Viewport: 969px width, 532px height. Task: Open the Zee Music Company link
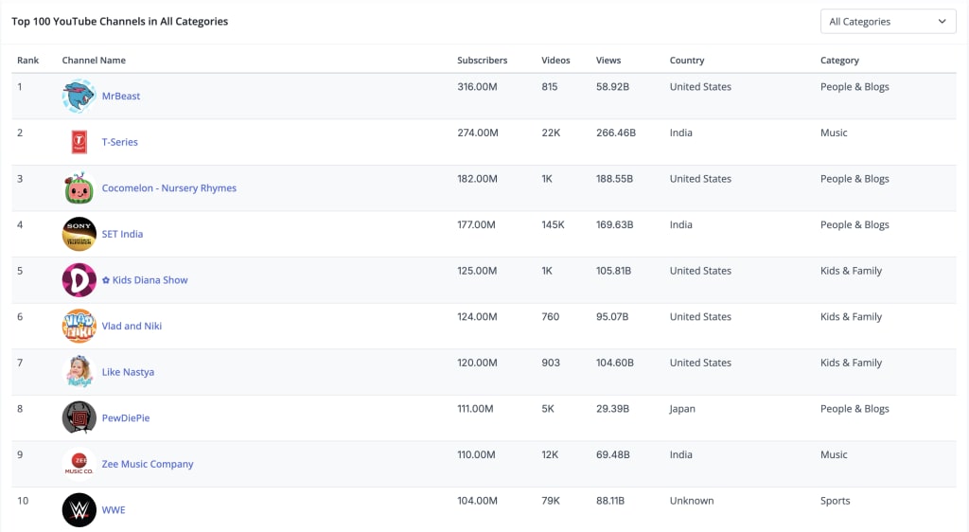pyautogui.click(x=148, y=464)
